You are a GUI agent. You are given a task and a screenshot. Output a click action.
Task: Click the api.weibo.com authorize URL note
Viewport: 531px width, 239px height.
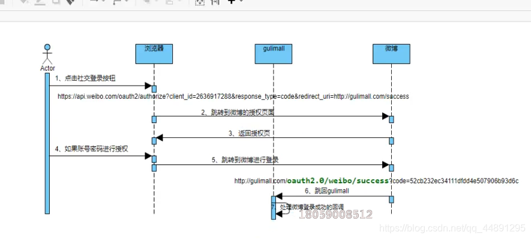[233, 96]
